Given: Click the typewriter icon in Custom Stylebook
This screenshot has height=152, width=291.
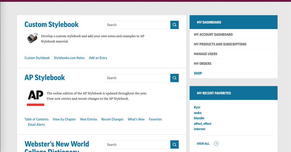Looking at the screenshot, I should click(33, 38).
